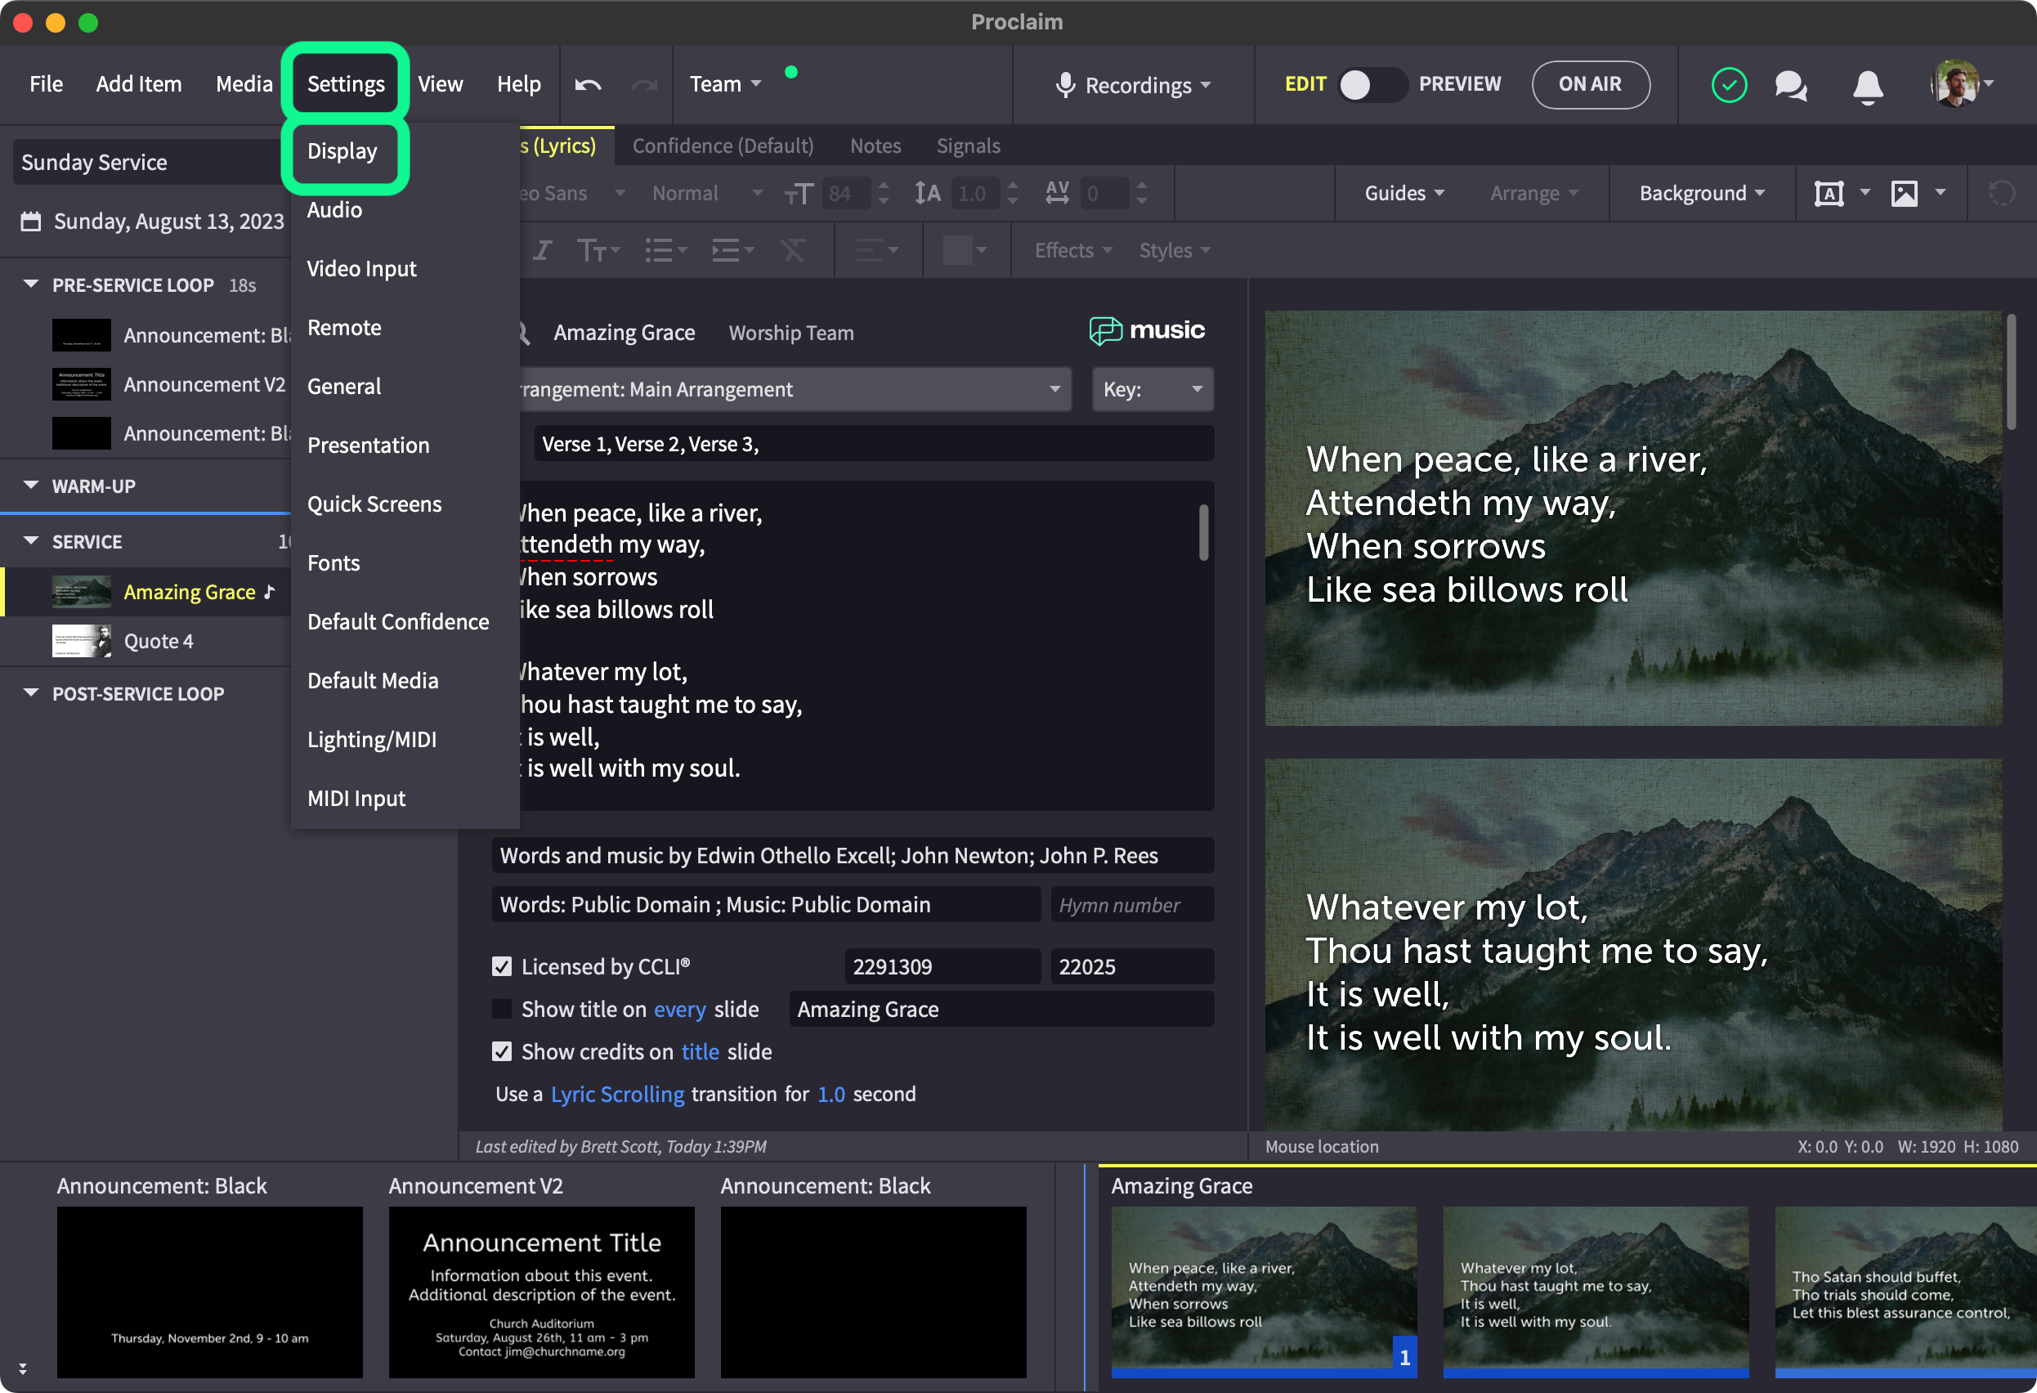Open the text color swatch dropdown
This screenshot has width=2037, height=1393.
tap(965, 251)
